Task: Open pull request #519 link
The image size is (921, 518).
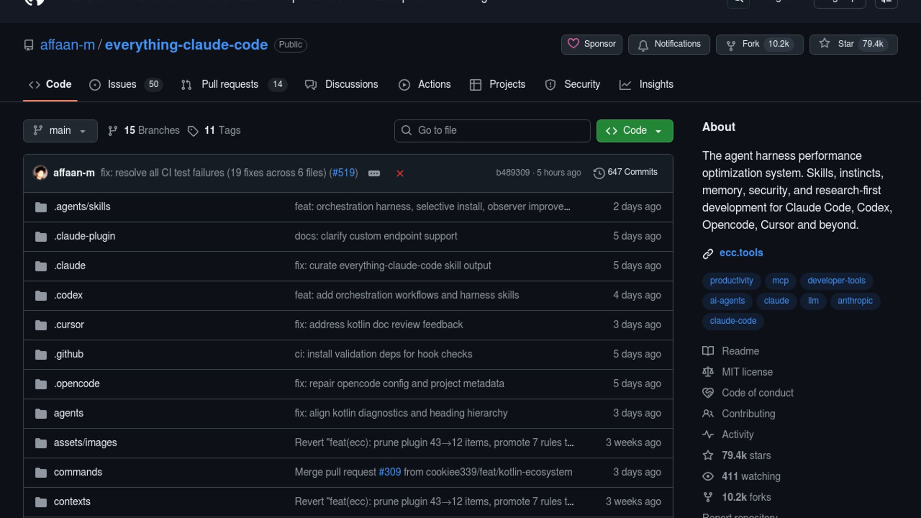Action: [343, 173]
